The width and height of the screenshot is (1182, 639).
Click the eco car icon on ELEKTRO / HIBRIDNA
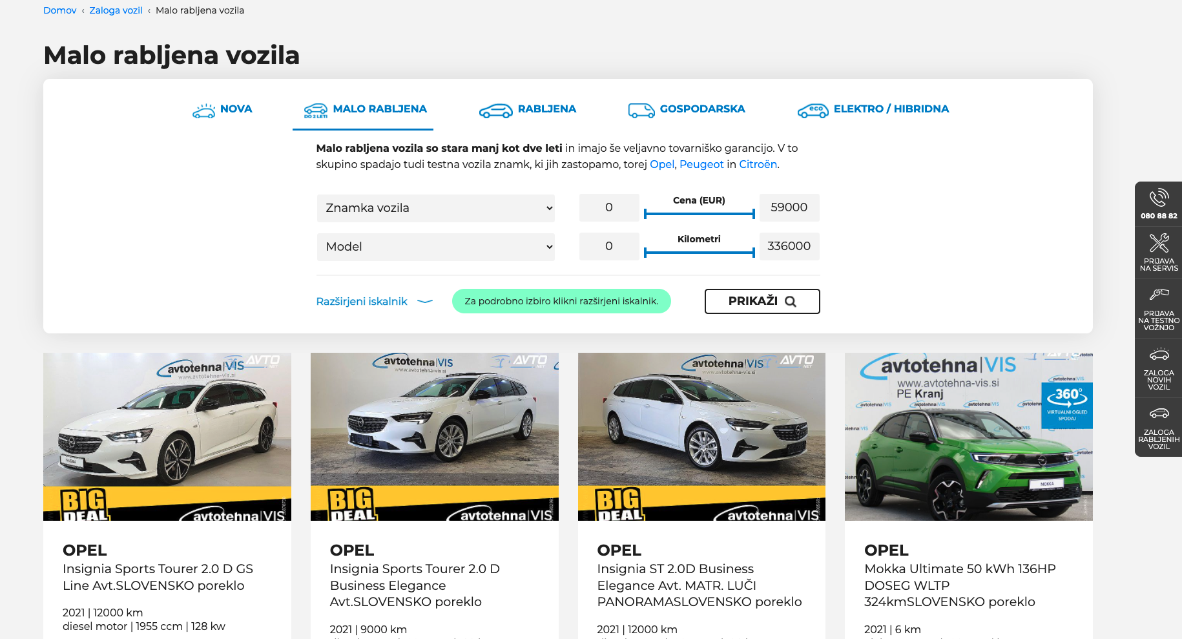pos(813,110)
